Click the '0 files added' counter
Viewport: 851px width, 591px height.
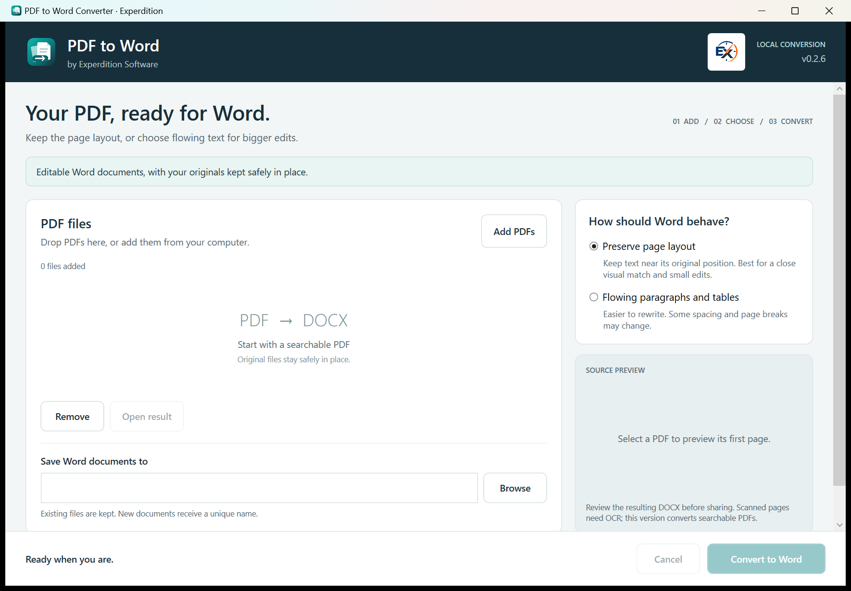pyautogui.click(x=63, y=266)
